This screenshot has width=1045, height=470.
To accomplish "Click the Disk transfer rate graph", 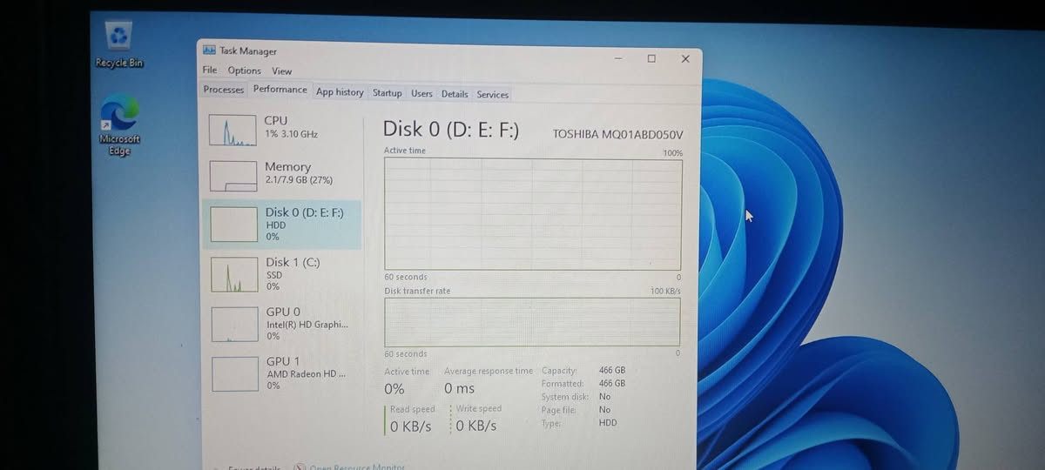I will pos(532,322).
